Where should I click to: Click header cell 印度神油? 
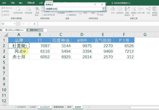61,40
